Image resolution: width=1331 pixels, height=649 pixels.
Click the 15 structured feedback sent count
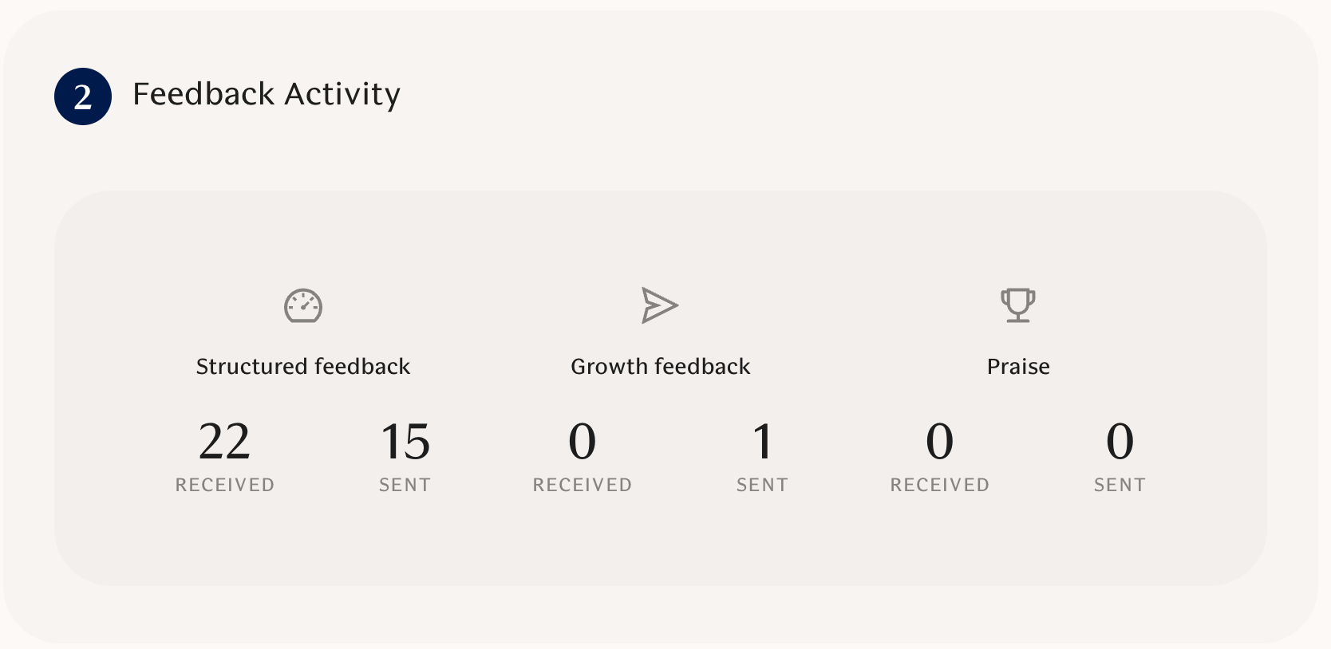click(x=405, y=441)
